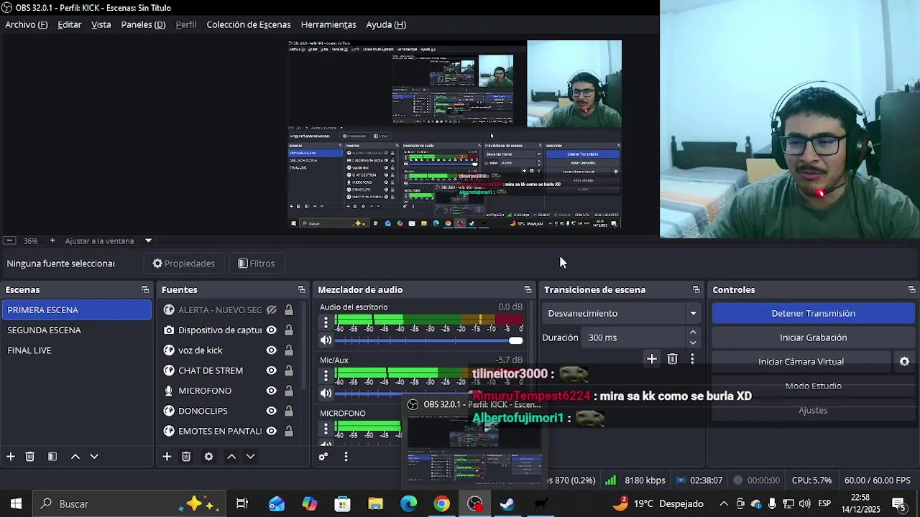Click Detener Transmisión button
Viewport: 920px width, 517px height.
point(813,313)
